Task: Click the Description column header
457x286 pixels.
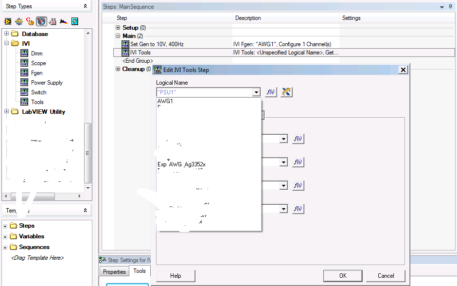Action: 286,18
